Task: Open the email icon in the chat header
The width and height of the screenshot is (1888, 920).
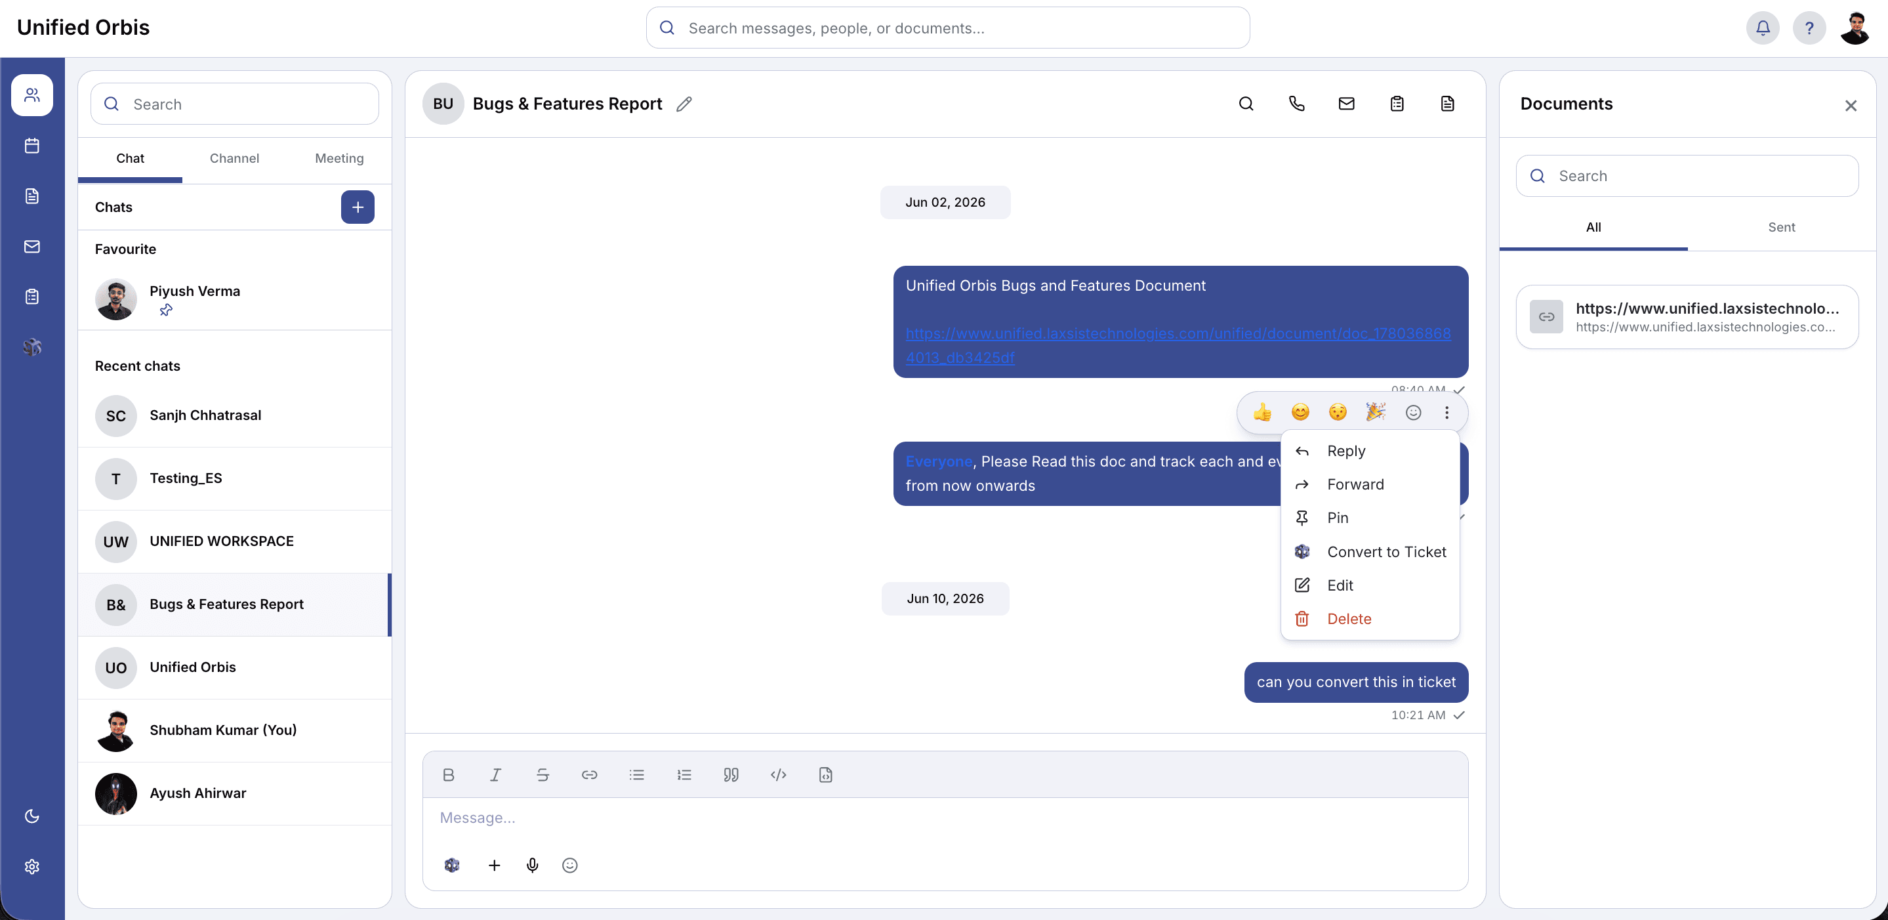Action: pos(1346,104)
